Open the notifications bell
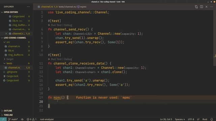The width and height of the screenshot is (216, 121). pyautogui.click(x=212, y=119)
